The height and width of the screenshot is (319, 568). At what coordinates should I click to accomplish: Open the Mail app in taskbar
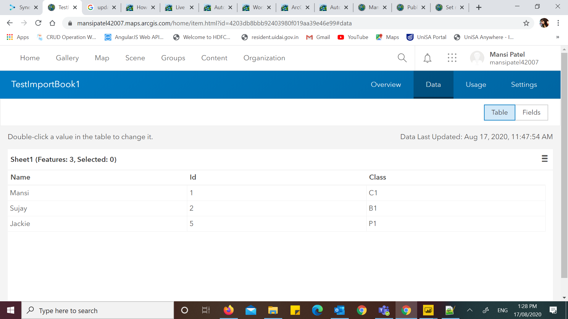click(x=251, y=310)
